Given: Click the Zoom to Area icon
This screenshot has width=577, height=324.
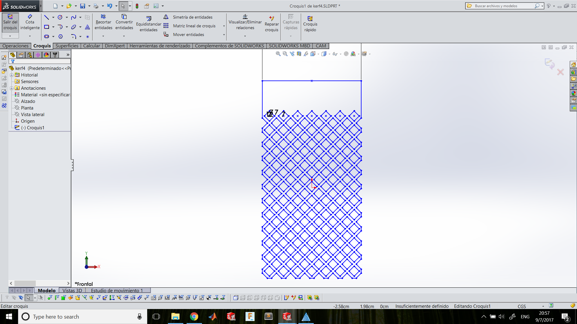Looking at the screenshot, I should tap(285, 54).
